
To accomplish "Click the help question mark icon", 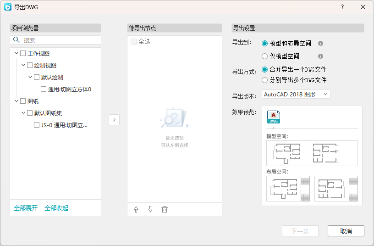I will [342, 7].
